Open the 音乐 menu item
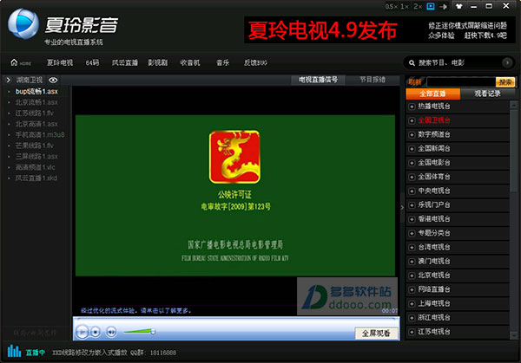The height and width of the screenshot is (363, 521). (x=222, y=62)
